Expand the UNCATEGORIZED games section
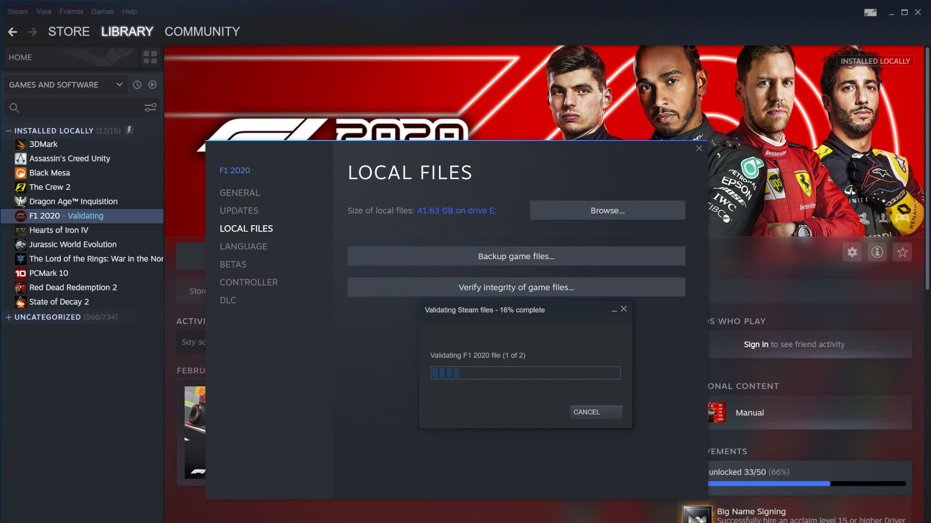Image resolution: width=931 pixels, height=523 pixels. 9,316
